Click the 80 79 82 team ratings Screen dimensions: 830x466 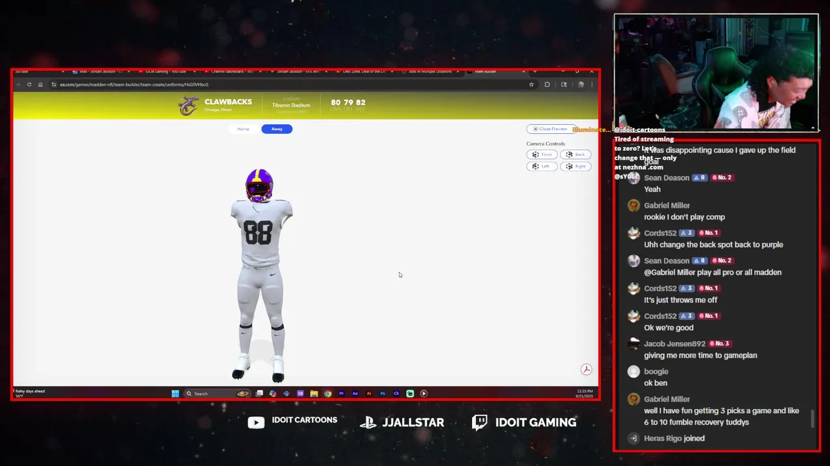[x=348, y=102]
